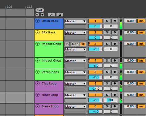Click Hihat Loop track delay 0.00 field
Screen dimensions: 146x116
coord(130,95)
